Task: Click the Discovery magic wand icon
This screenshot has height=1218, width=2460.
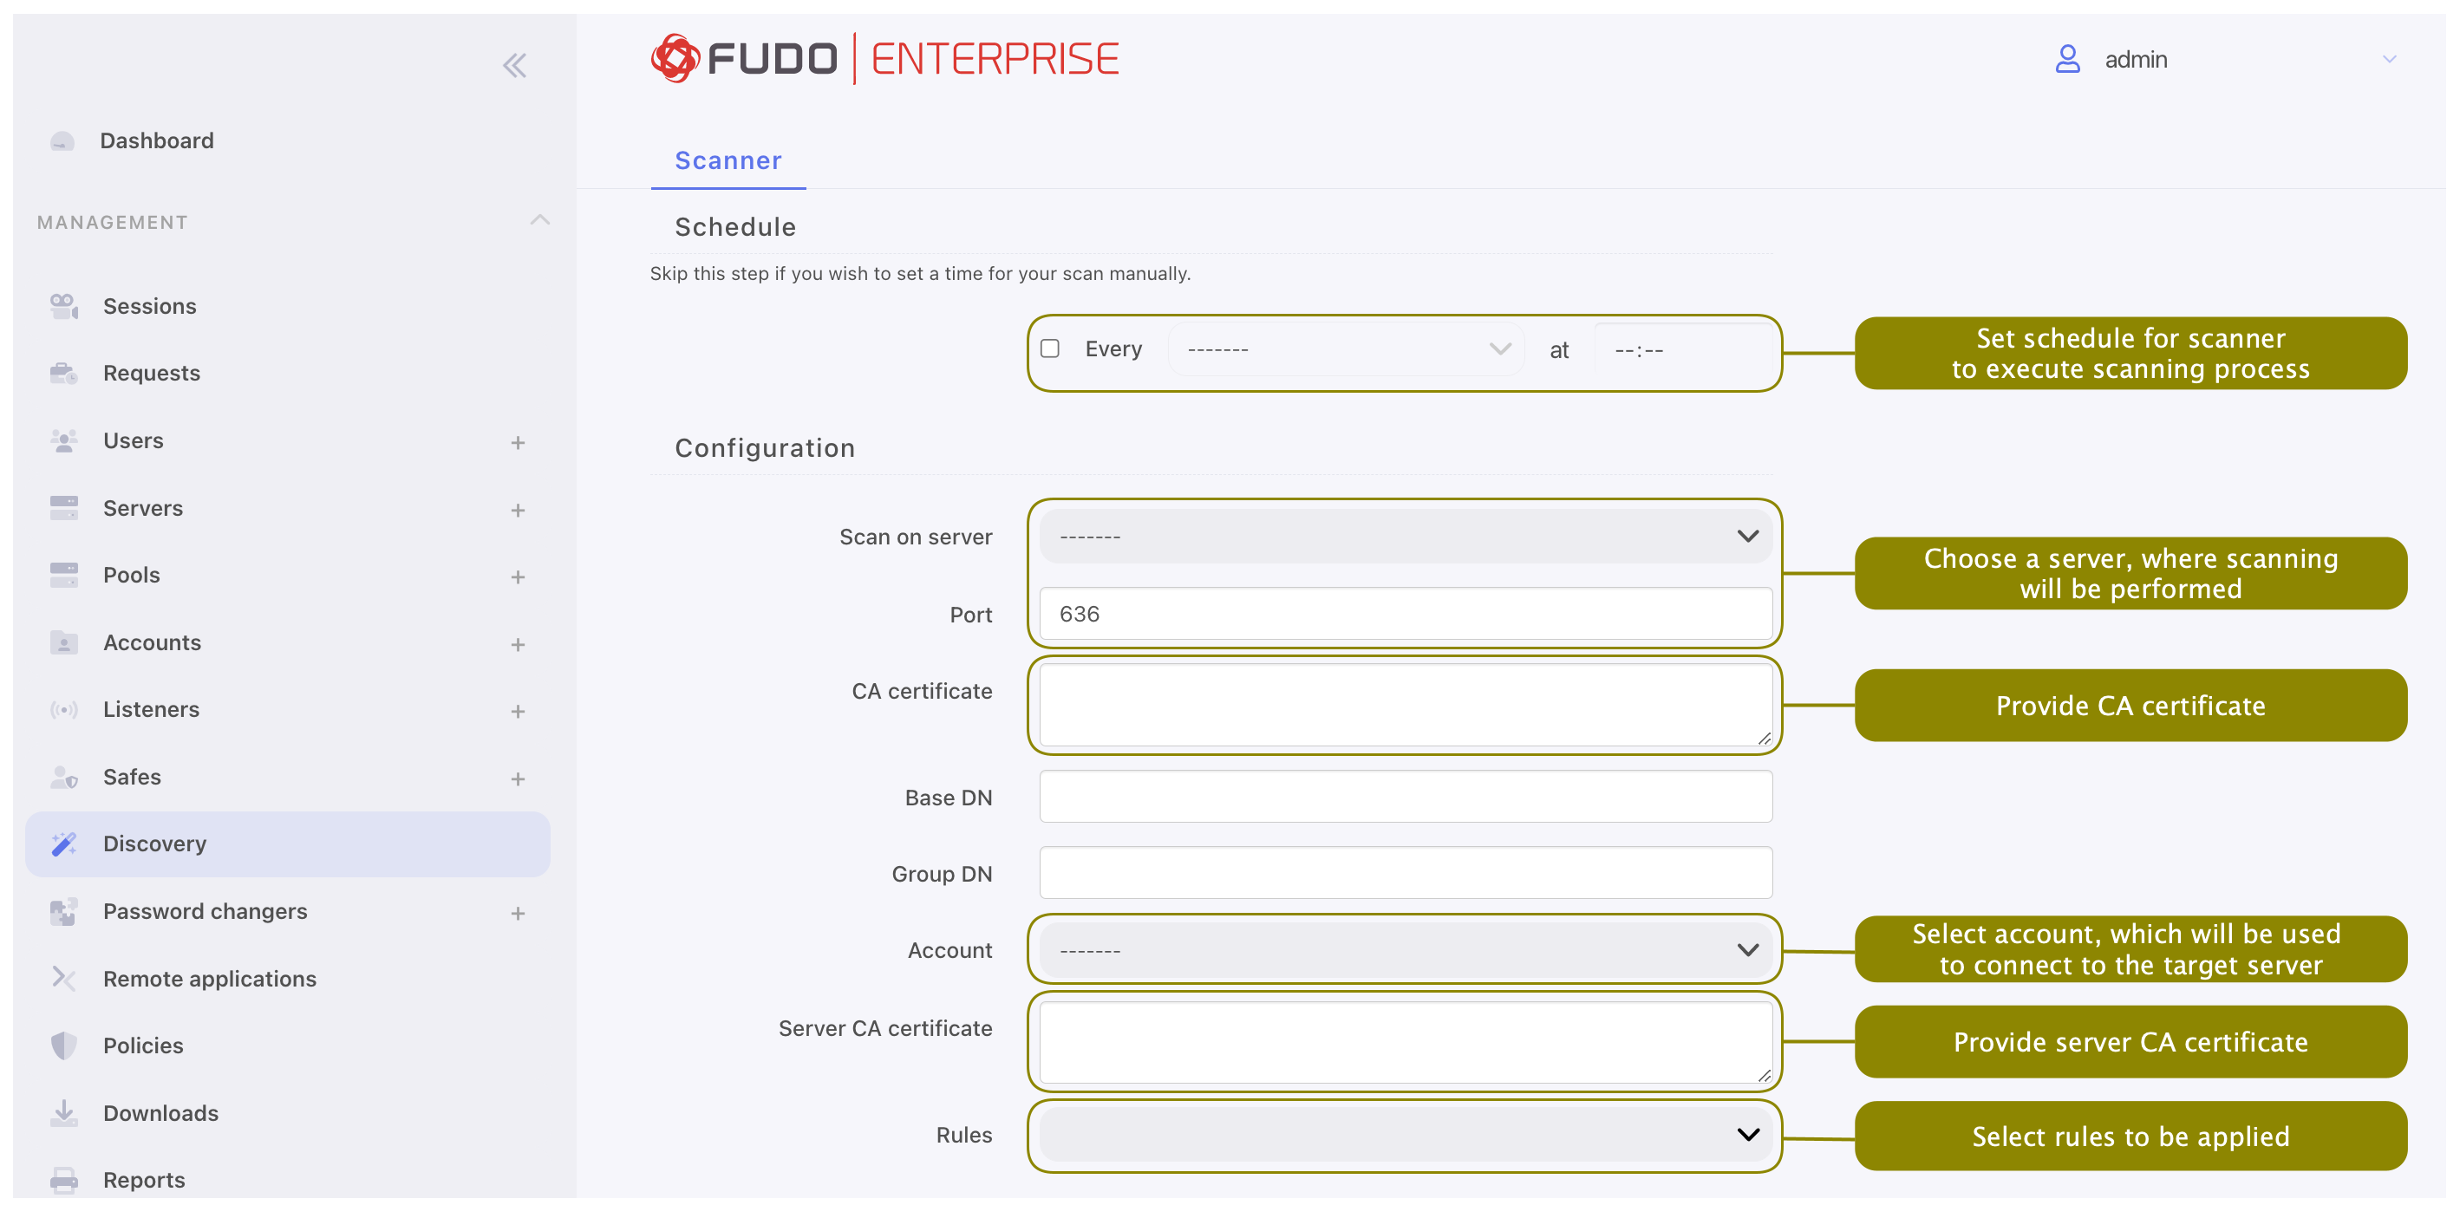Action: tap(64, 843)
